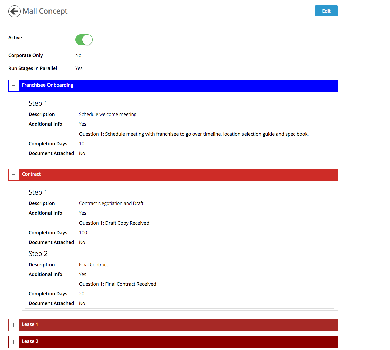Click the Lease 2 header bar
This screenshot has height=350, width=390.
pyautogui.click(x=178, y=342)
